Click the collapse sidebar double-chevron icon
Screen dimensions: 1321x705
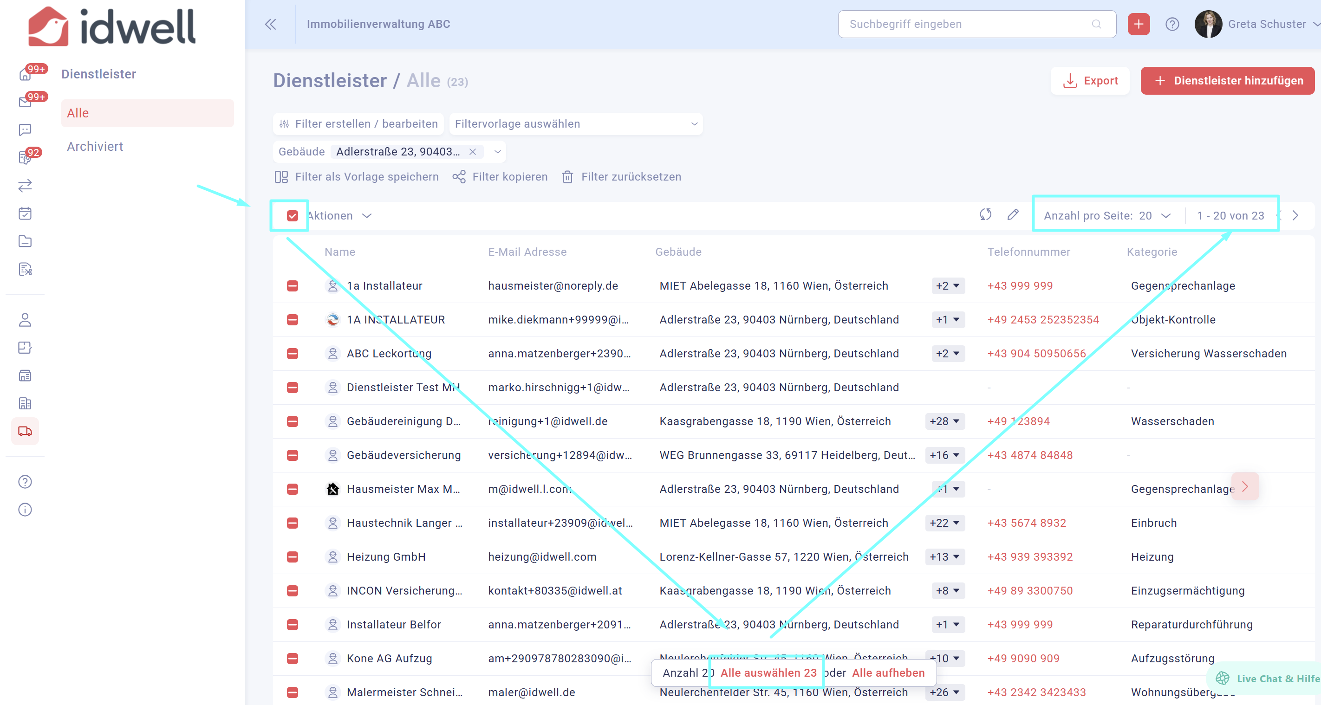pos(270,24)
